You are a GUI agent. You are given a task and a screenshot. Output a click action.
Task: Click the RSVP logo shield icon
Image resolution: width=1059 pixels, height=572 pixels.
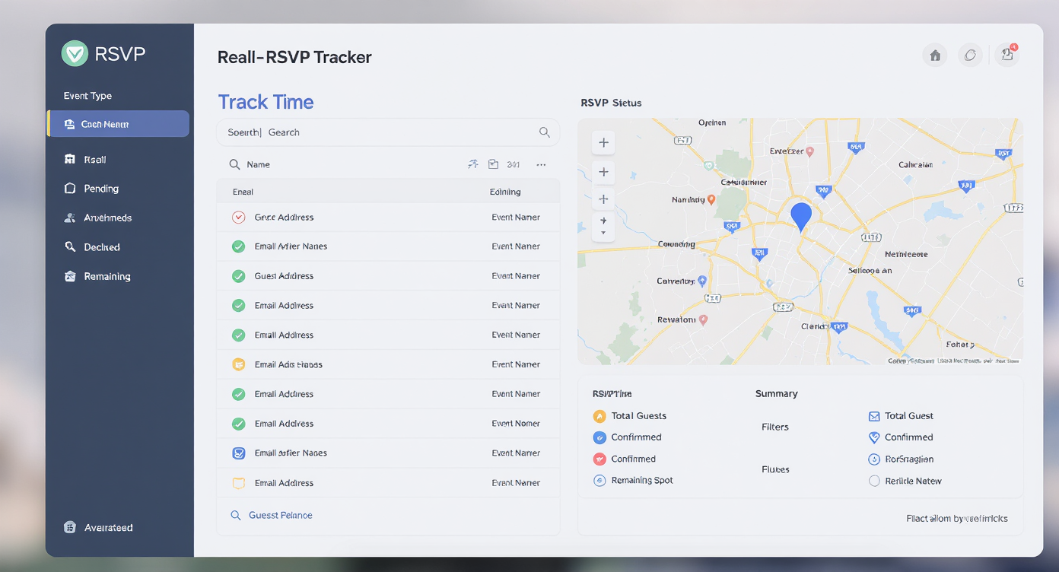point(75,54)
